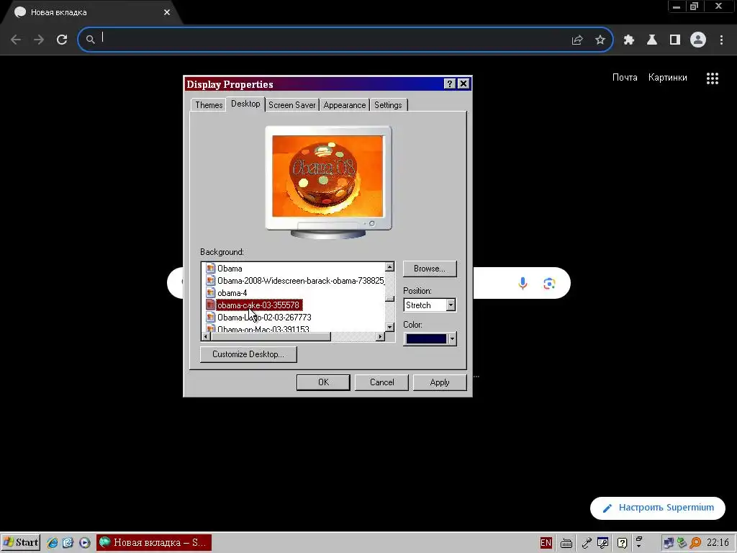The height and width of the screenshot is (553, 737).
Task: Open the background Color dropdown arrow
Action: [x=452, y=338]
